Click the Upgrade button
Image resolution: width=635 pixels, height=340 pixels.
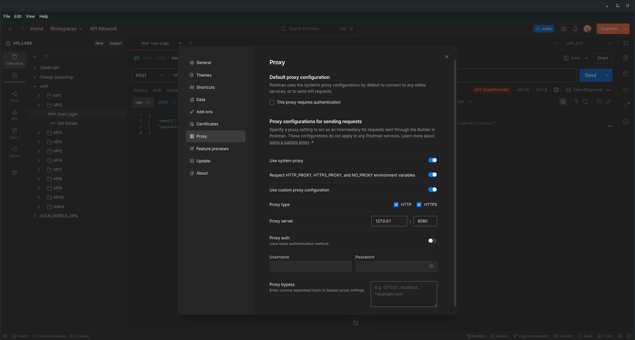click(609, 29)
